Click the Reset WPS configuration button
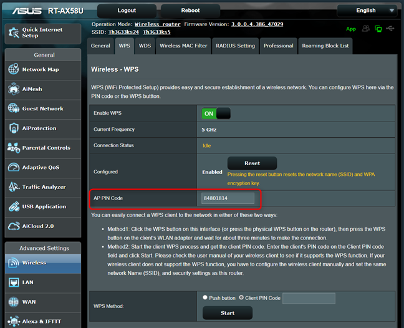404x328 pixels. click(252, 163)
